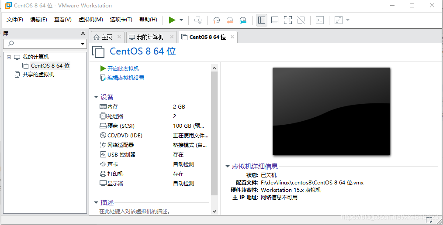Open the console view terminal icon
Viewport: 443px width, 225px height.
(319, 20)
